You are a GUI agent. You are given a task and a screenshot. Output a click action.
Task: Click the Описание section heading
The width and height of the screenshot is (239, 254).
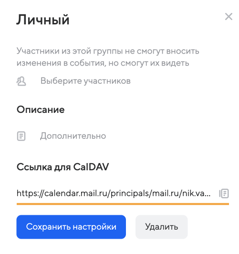(x=41, y=110)
